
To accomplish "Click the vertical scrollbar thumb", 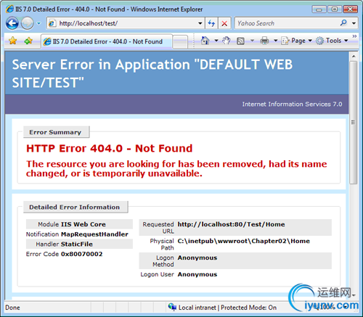I will pyautogui.click(x=354, y=123).
